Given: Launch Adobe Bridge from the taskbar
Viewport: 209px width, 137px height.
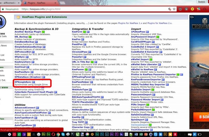Looking at the screenshot, I should (165, 134).
